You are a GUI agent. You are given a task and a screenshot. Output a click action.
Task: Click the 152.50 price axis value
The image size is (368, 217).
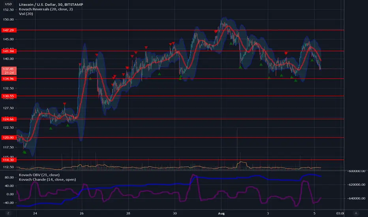pos(8,9)
